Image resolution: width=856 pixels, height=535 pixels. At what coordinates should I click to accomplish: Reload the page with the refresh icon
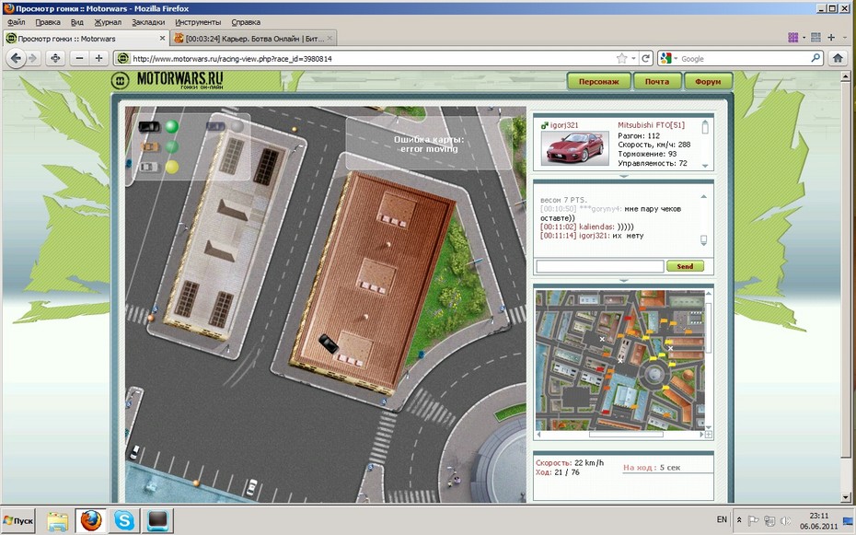(x=645, y=58)
